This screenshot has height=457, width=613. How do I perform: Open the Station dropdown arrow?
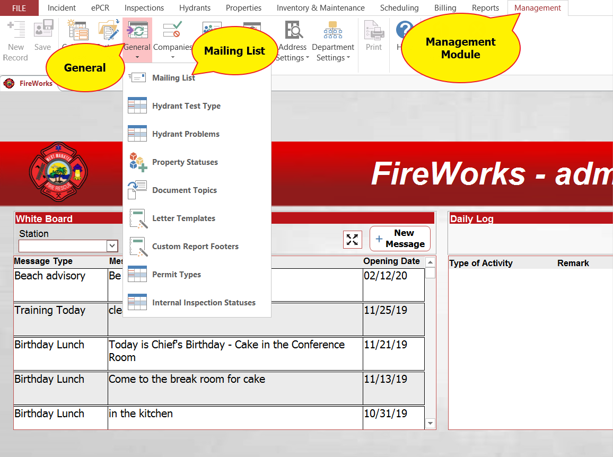(x=112, y=246)
